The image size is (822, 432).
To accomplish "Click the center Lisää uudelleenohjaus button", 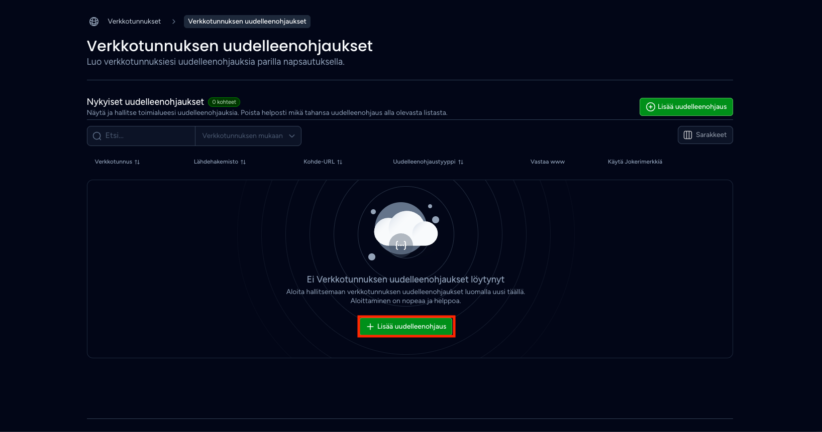I will [x=406, y=327].
